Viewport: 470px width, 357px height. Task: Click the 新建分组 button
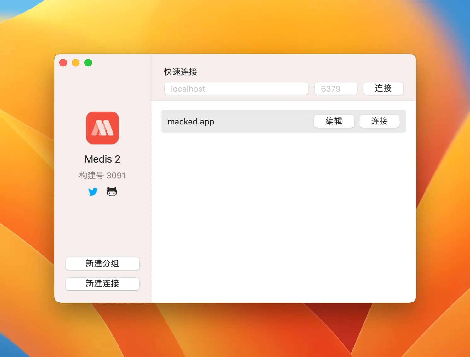(x=102, y=264)
